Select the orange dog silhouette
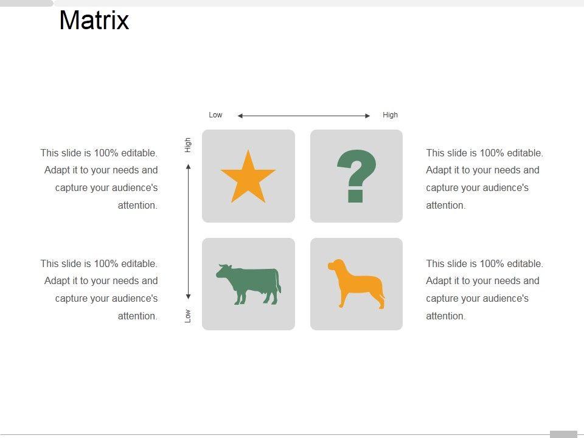This screenshot has width=584, height=438. coord(356,284)
